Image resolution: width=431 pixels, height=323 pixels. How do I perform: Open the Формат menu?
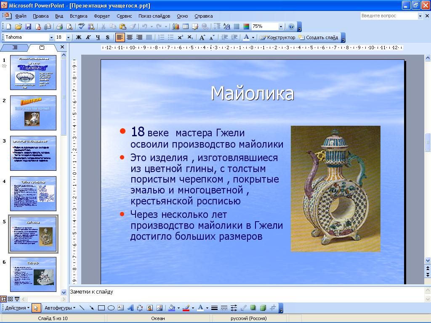[x=102, y=16]
